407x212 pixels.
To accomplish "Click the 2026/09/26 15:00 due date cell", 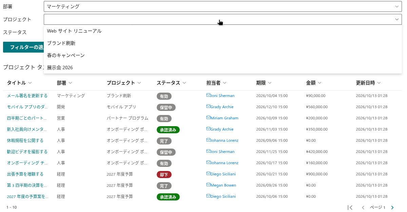I will coord(272,185).
